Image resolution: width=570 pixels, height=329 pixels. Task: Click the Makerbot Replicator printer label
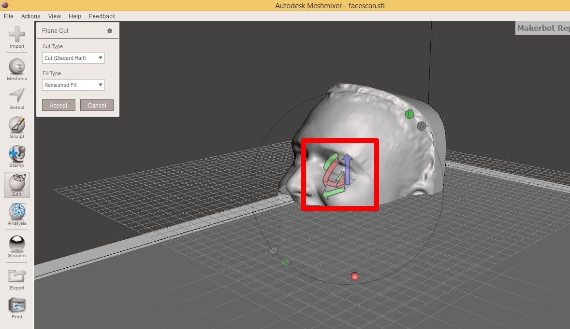(543, 28)
